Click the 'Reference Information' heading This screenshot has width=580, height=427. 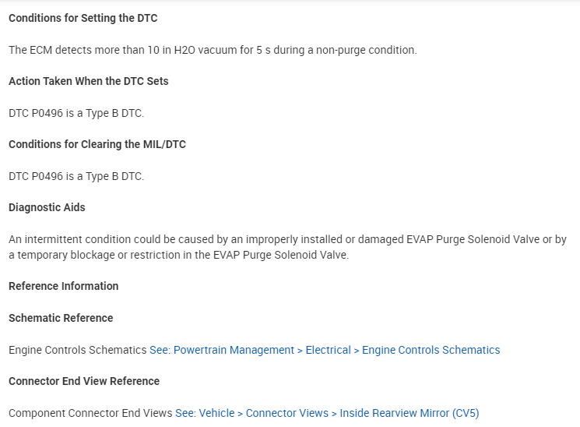(64, 286)
